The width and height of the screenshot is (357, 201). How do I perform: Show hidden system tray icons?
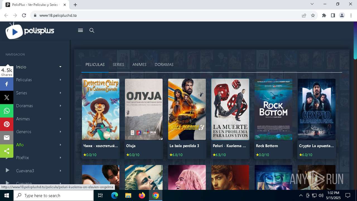point(301,195)
